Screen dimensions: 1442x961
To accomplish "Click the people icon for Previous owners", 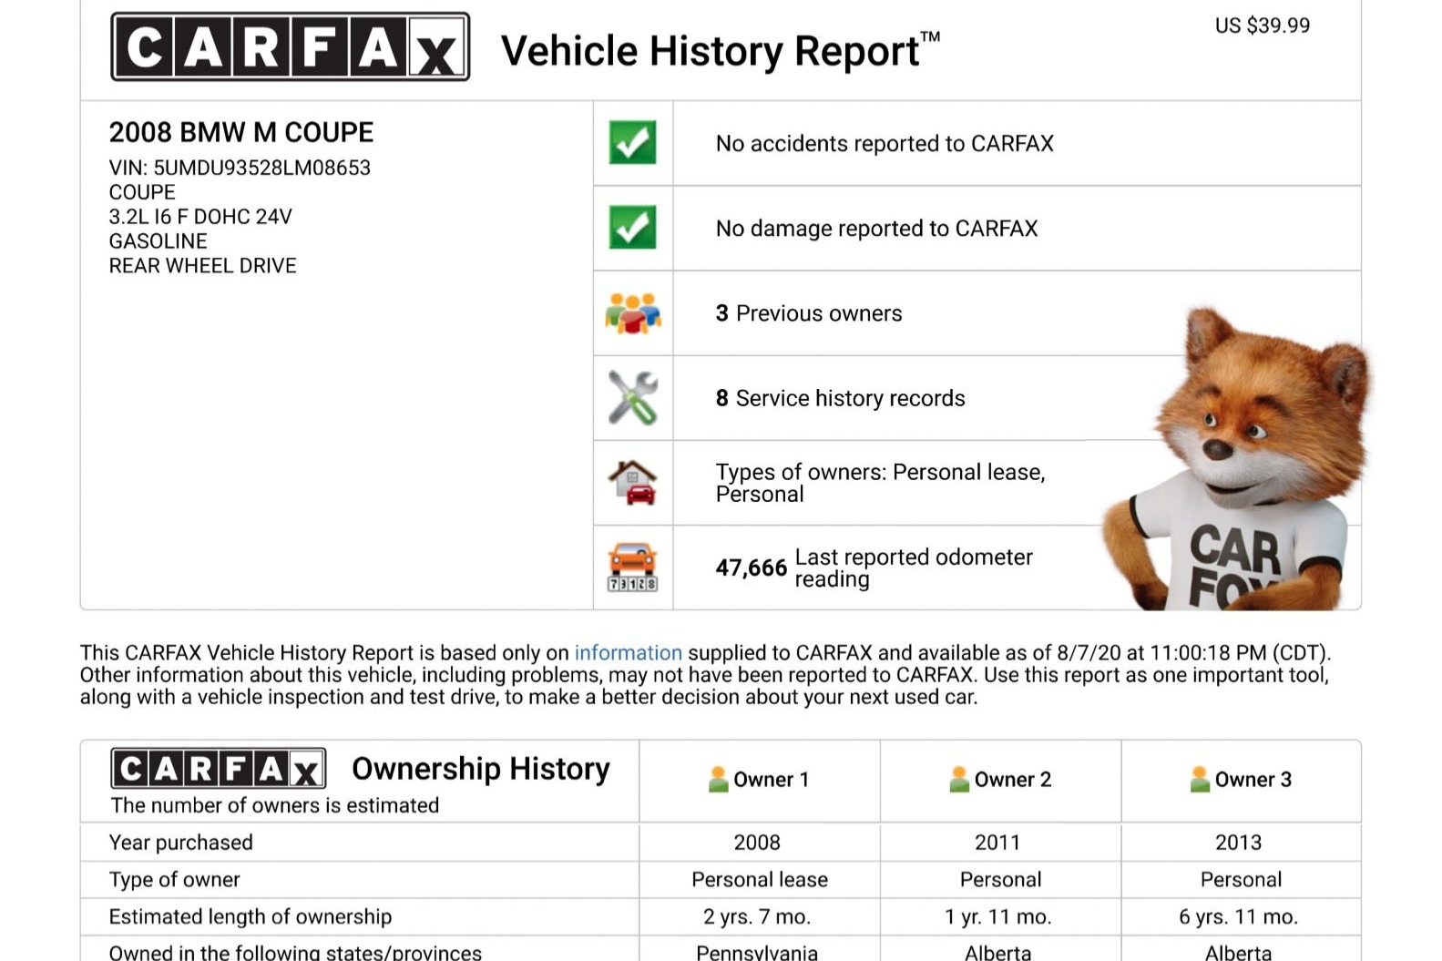I will [632, 313].
